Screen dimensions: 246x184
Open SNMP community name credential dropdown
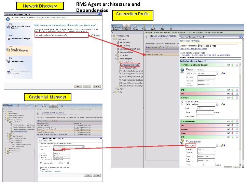(217, 104)
